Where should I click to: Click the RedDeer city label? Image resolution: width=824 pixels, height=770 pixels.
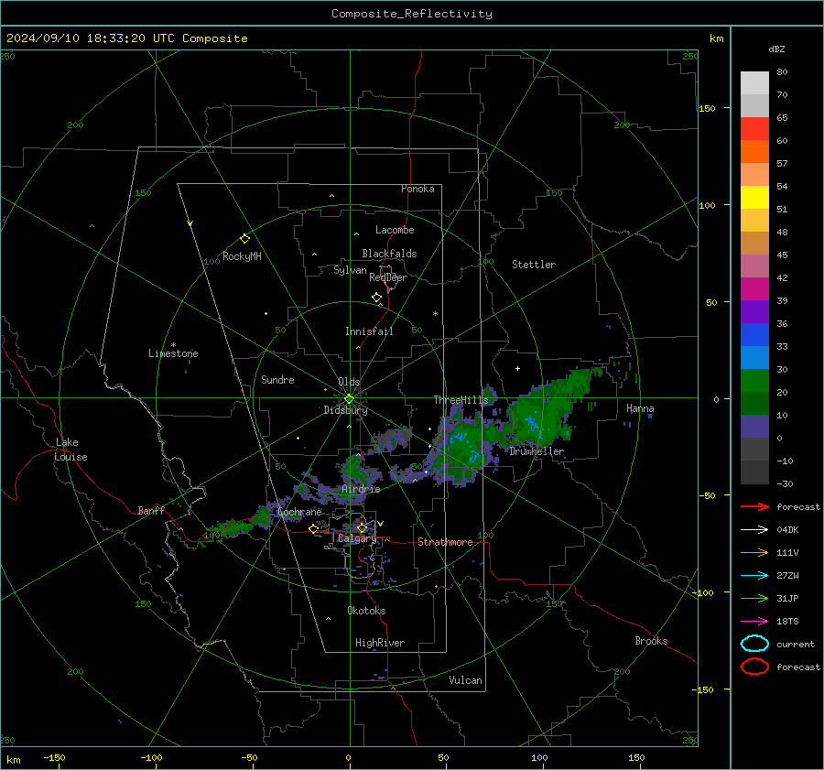pos(388,277)
